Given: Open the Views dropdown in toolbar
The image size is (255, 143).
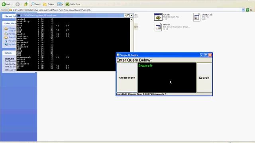Looking at the screenshot, I should pos(60,4).
